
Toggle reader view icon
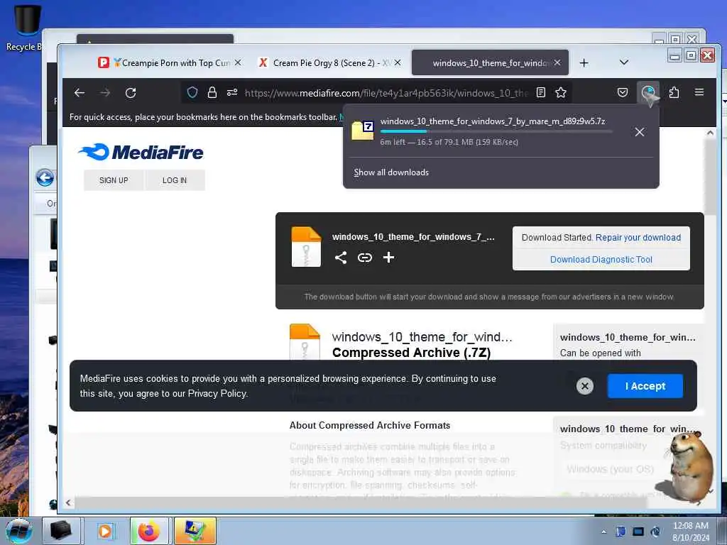pyautogui.click(x=540, y=93)
